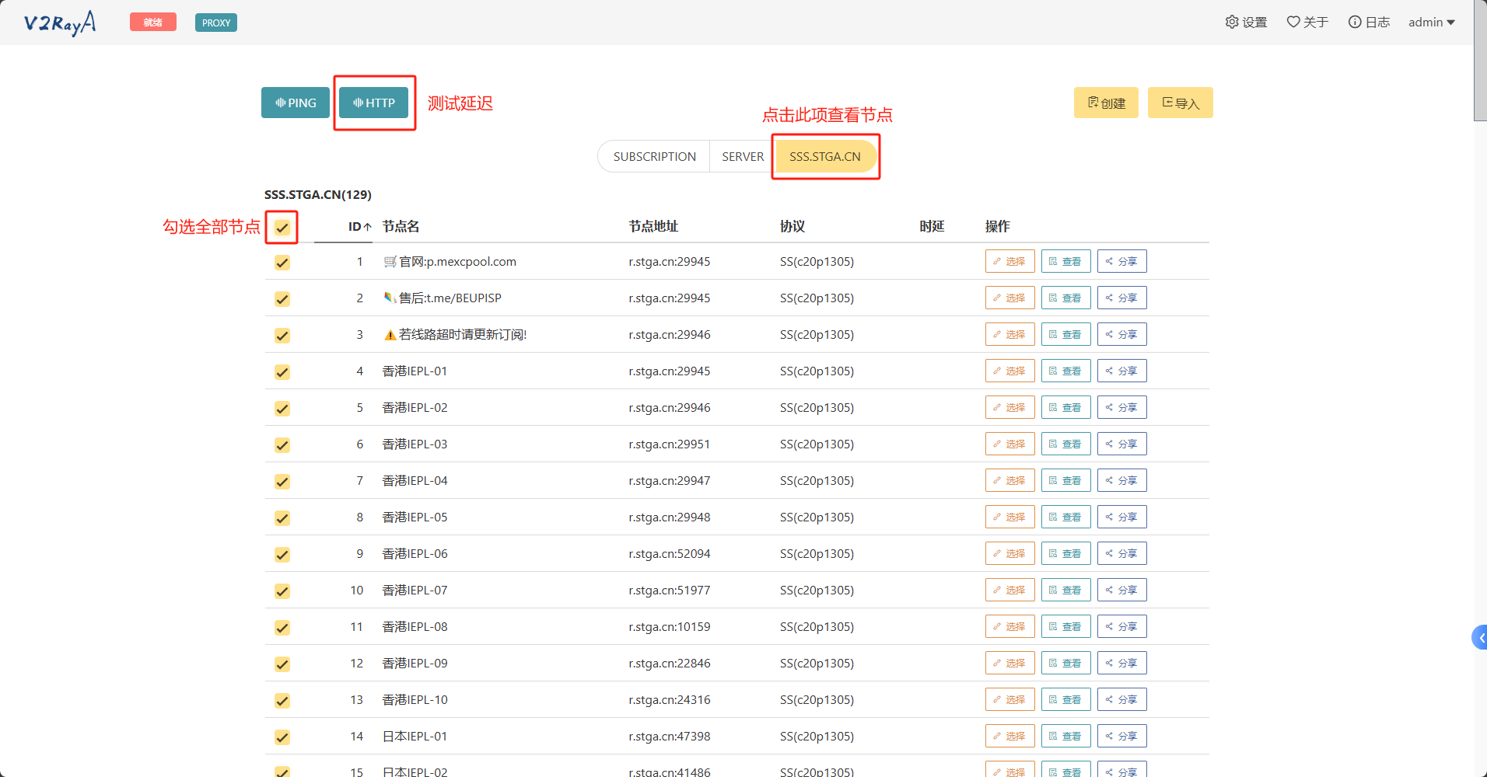This screenshot has height=777, width=1487.
Task: Click address r.stga.cn:47398
Action: tap(669, 736)
